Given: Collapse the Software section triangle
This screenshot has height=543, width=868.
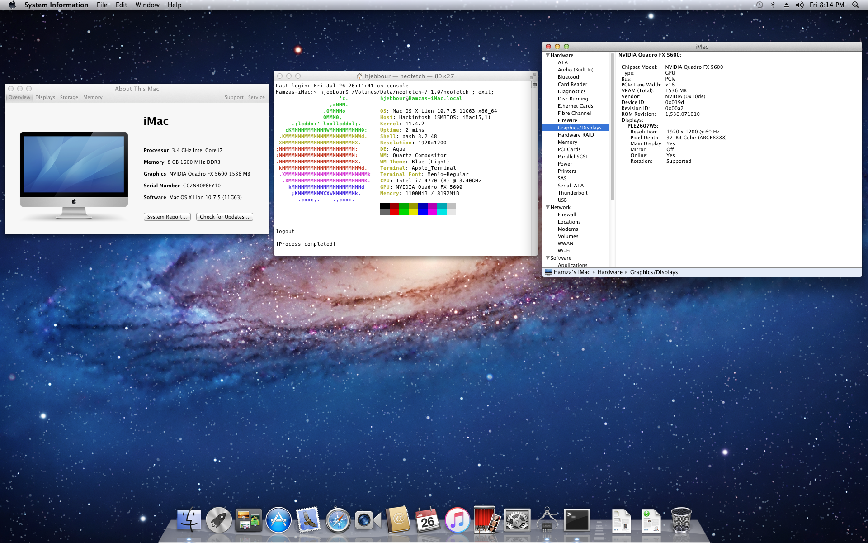Looking at the screenshot, I should [x=547, y=258].
